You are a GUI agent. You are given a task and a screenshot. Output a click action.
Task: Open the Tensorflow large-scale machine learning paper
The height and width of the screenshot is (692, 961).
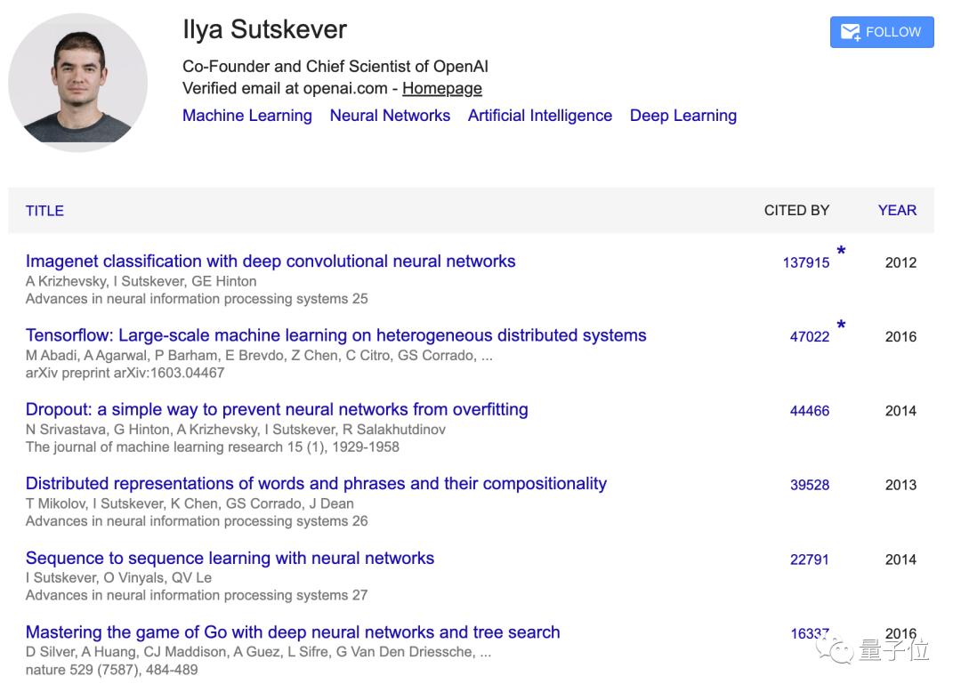335,335
